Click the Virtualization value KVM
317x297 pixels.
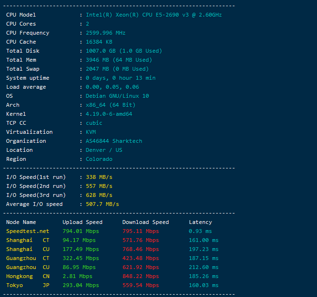click(91, 132)
